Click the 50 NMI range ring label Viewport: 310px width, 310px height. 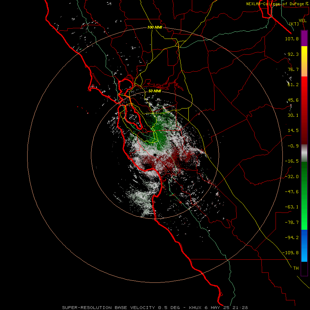(155, 91)
